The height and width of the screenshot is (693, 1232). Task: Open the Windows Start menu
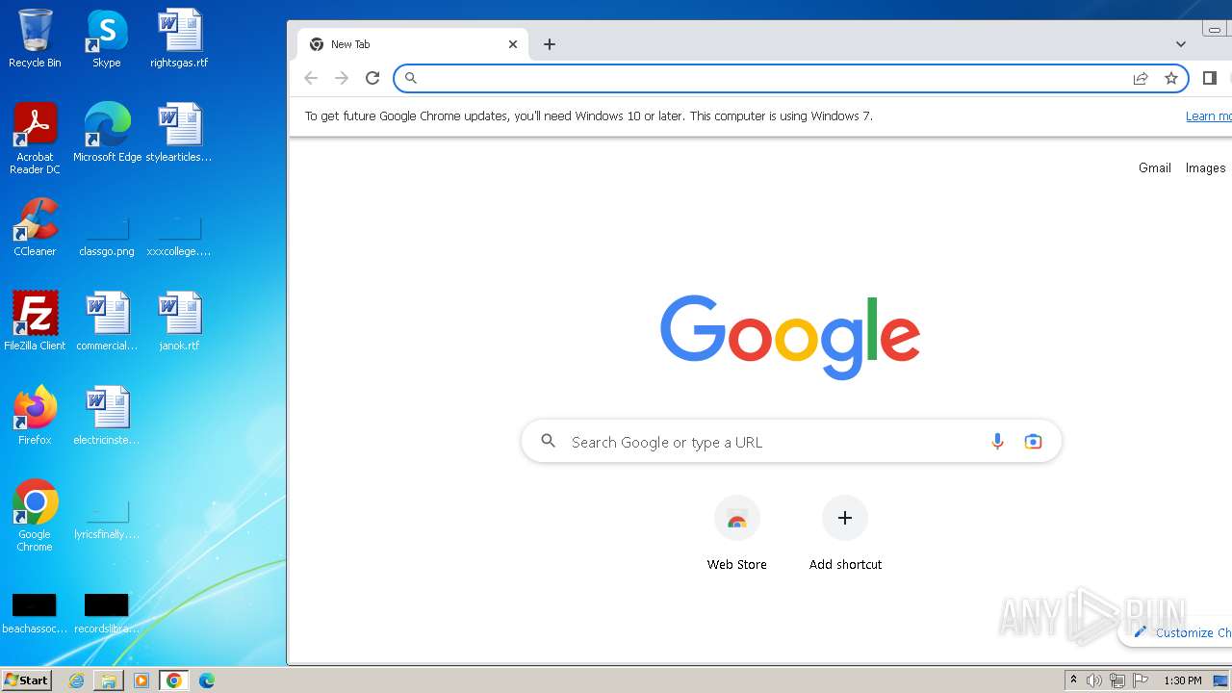27,680
